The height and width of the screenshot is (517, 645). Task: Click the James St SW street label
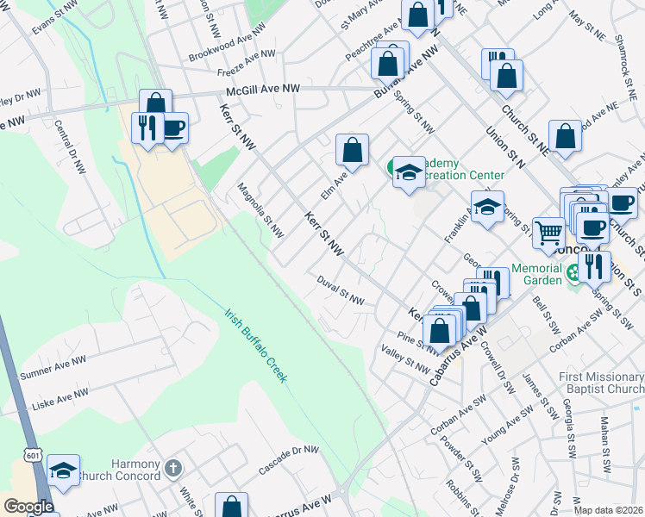541,396
